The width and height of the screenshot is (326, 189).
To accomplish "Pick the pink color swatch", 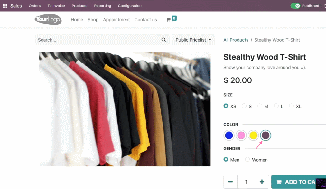I will pyautogui.click(x=241, y=135).
